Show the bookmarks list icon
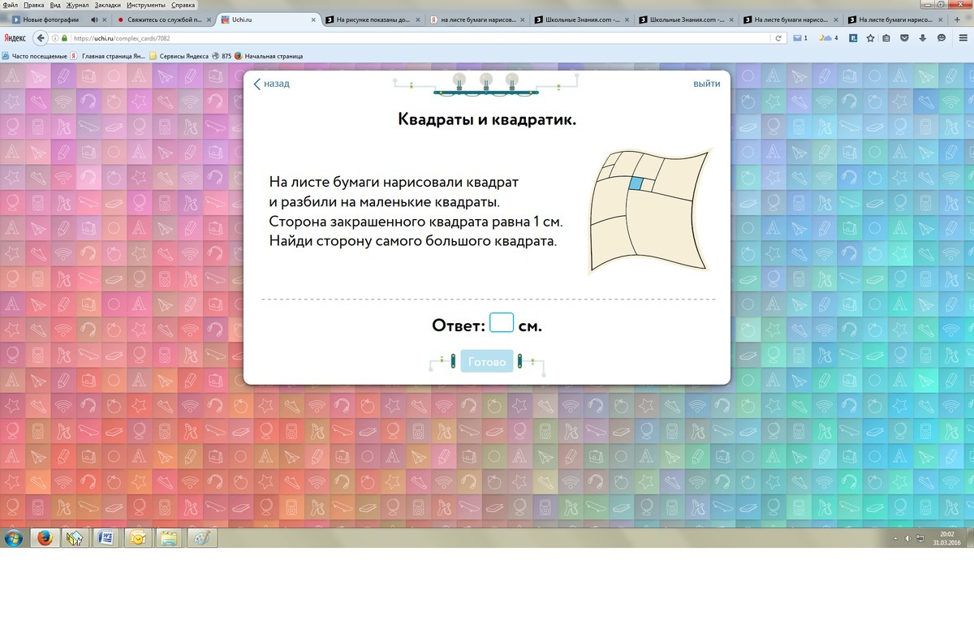 click(887, 37)
